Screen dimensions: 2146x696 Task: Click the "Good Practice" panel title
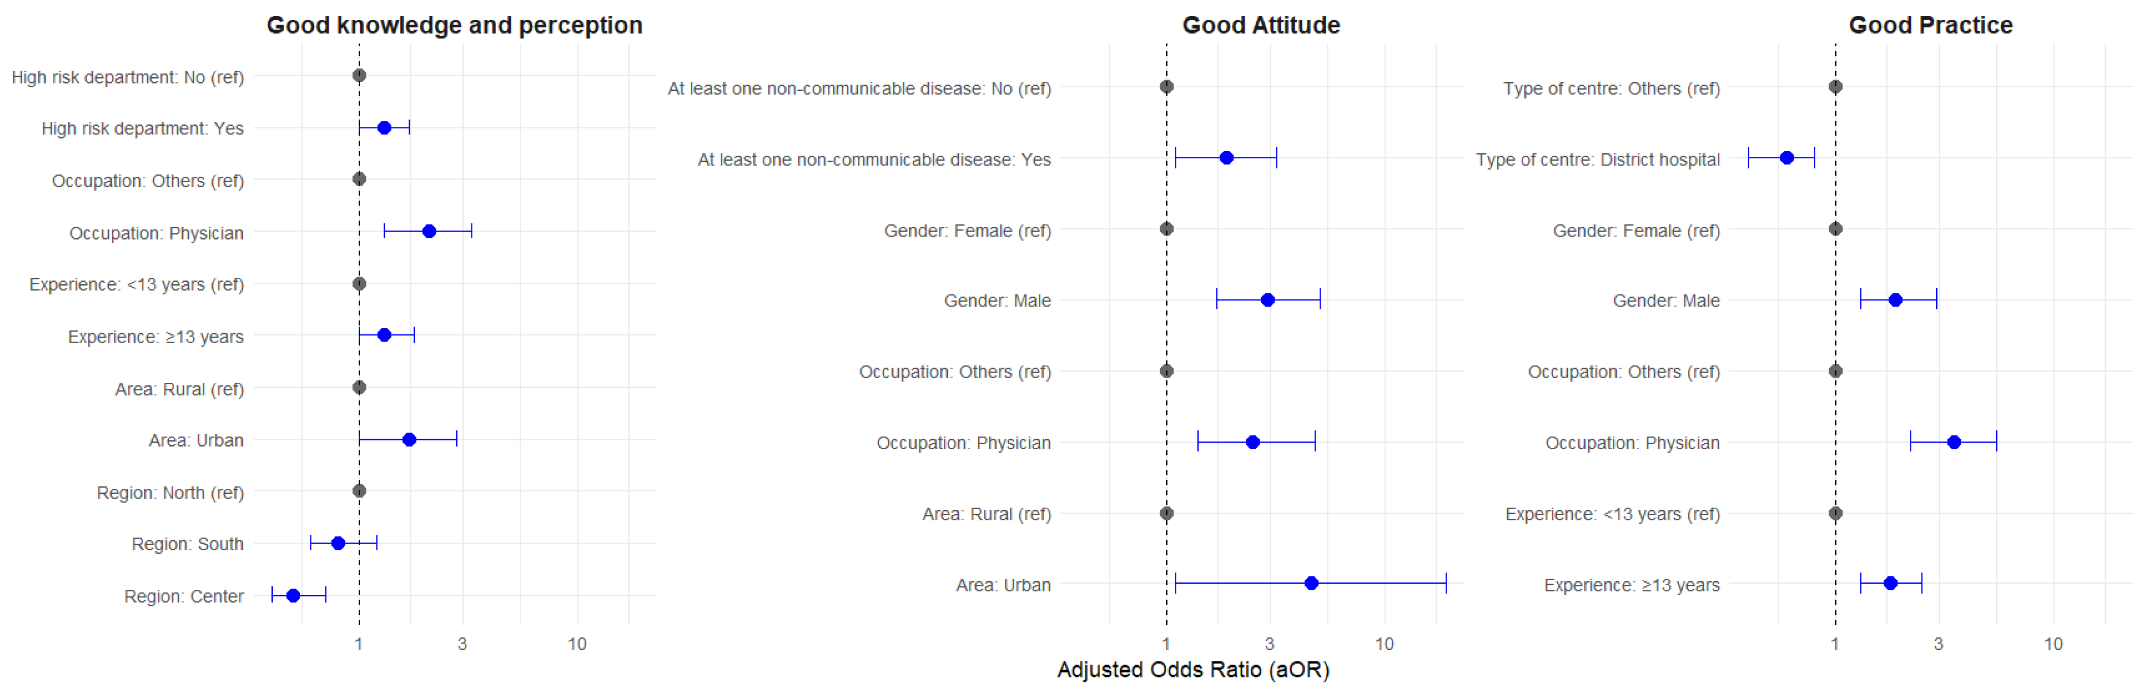click(x=1930, y=25)
